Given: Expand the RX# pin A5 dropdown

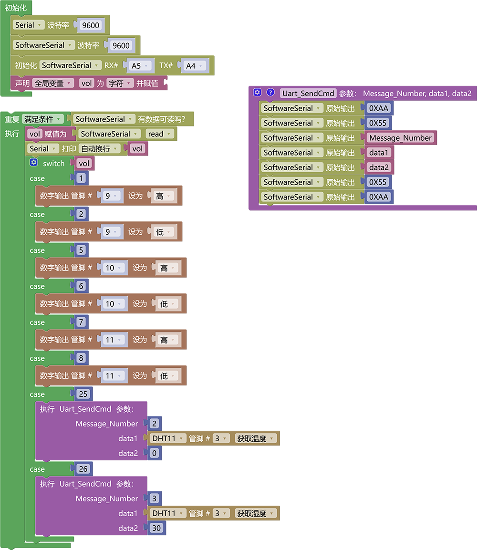Looking at the screenshot, I should pyautogui.click(x=140, y=66).
